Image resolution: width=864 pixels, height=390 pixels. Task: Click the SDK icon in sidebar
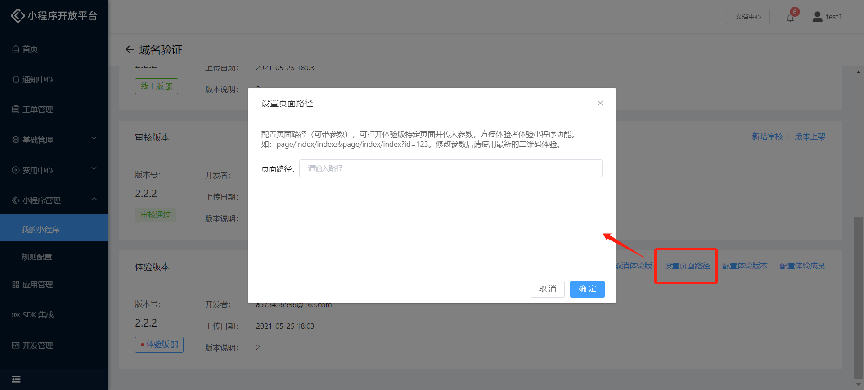[16, 315]
